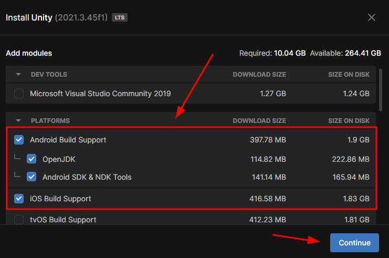
Task: Collapse the Dev Tools section arrow
Action: (18, 75)
